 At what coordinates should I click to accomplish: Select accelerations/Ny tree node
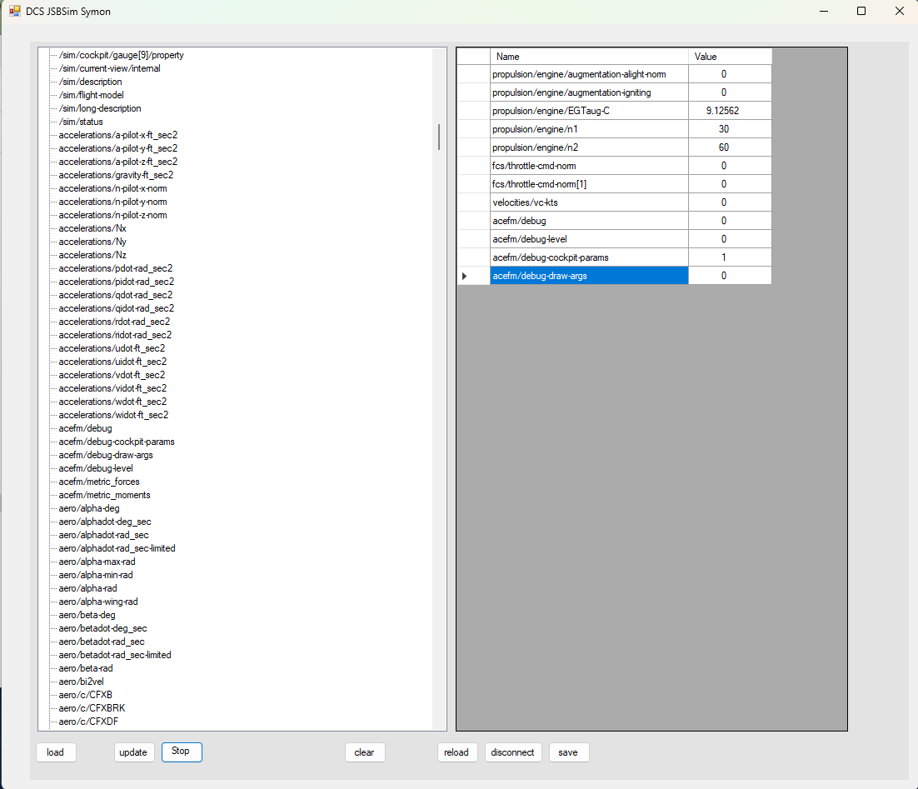[92, 242]
